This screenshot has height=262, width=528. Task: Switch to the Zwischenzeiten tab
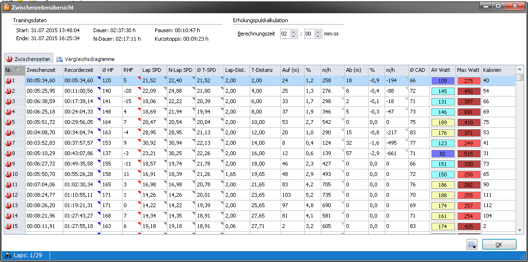(28, 59)
